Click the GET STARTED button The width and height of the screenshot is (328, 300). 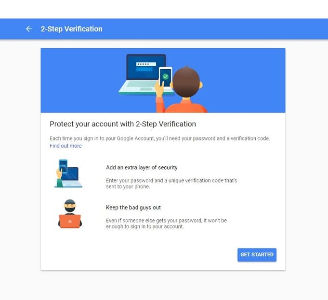(257, 255)
